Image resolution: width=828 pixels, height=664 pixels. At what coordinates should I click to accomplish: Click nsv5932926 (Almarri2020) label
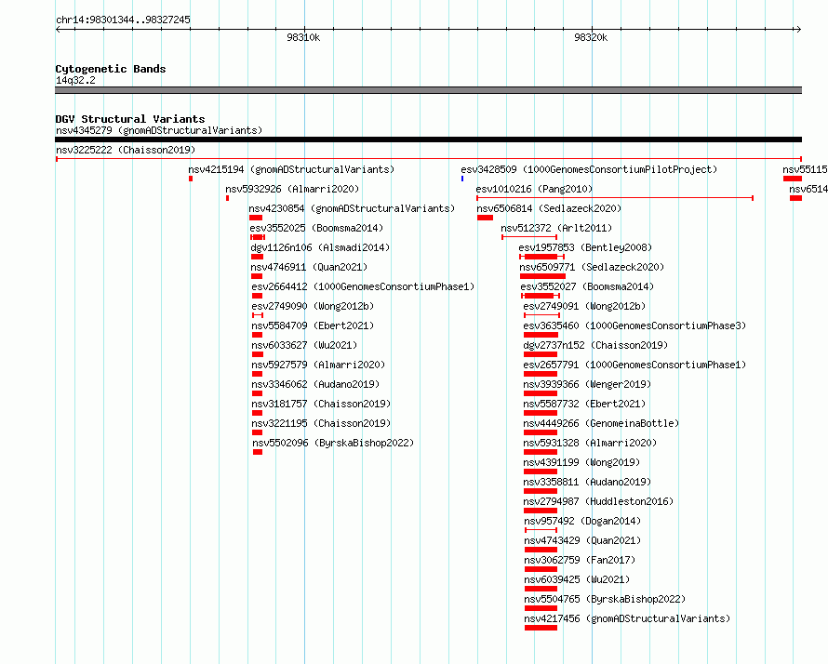[292, 189]
